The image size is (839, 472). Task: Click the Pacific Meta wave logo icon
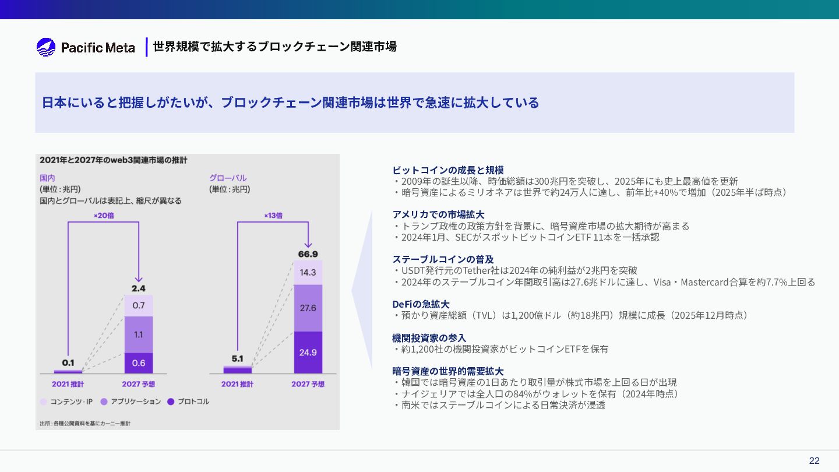tap(46, 47)
